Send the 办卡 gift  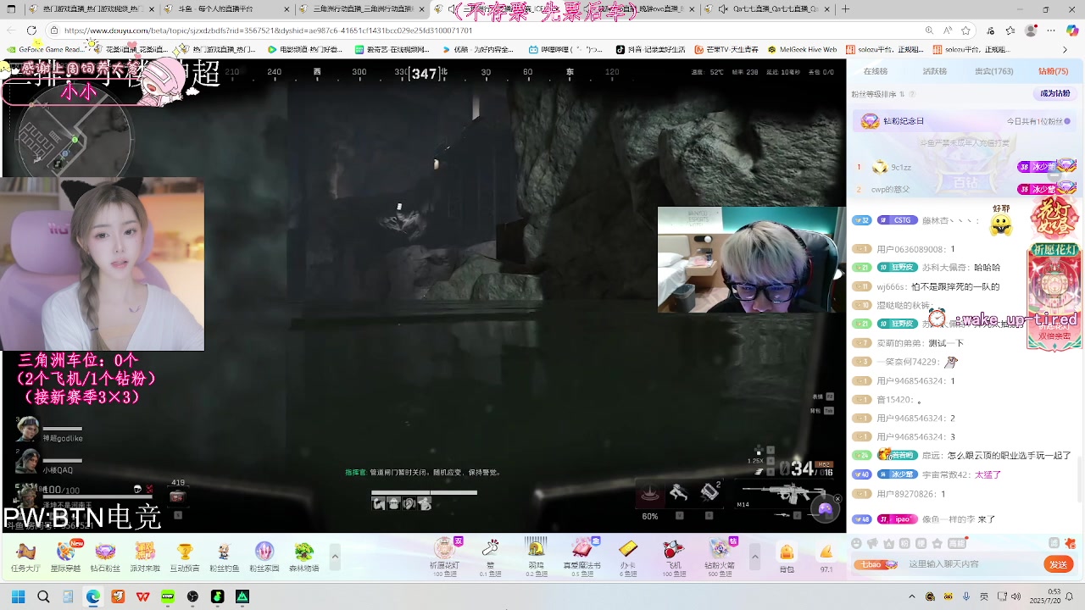[x=627, y=557]
